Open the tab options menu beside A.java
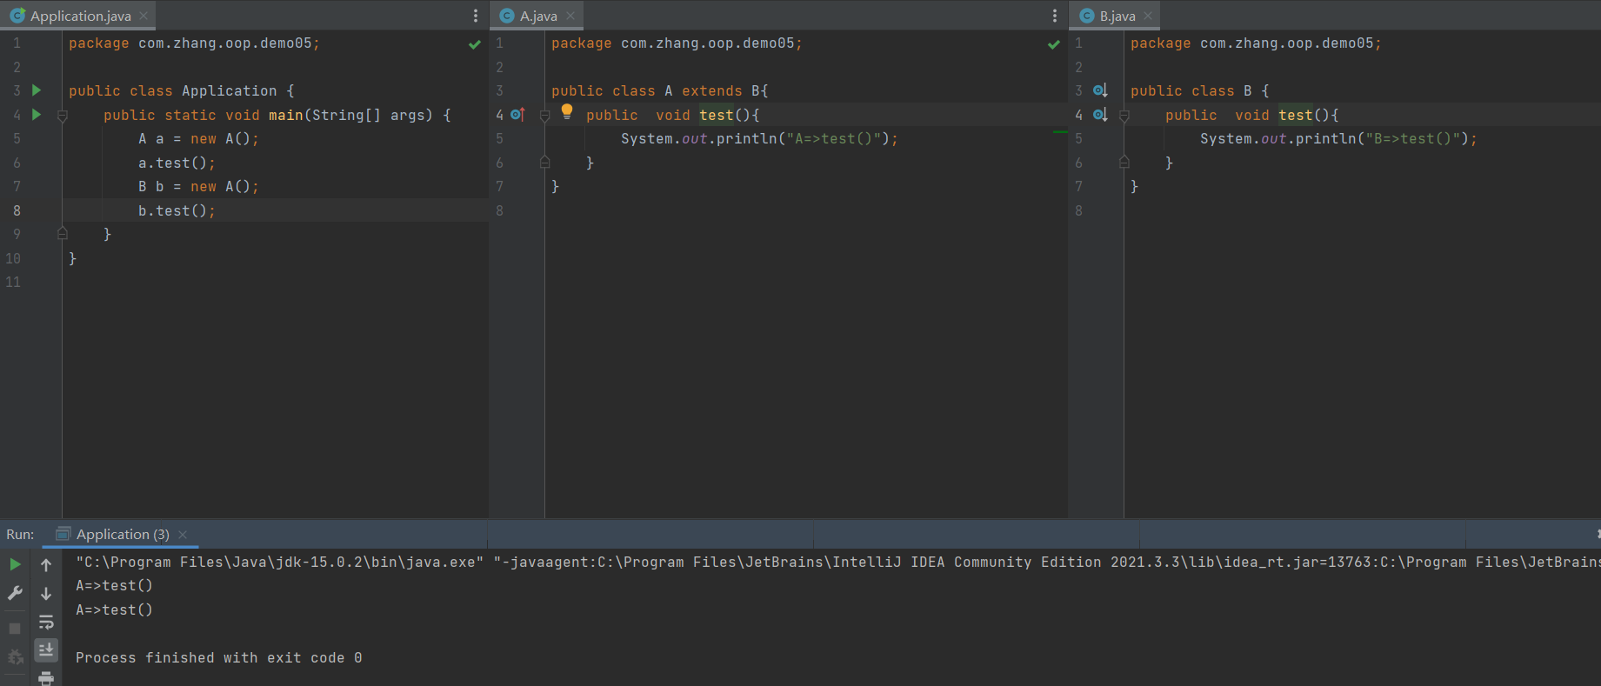 click(x=1055, y=16)
